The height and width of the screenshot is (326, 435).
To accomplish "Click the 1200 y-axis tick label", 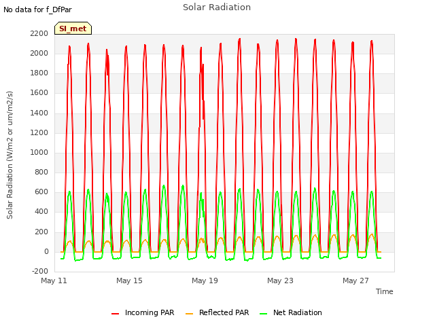I will pos(39,132).
